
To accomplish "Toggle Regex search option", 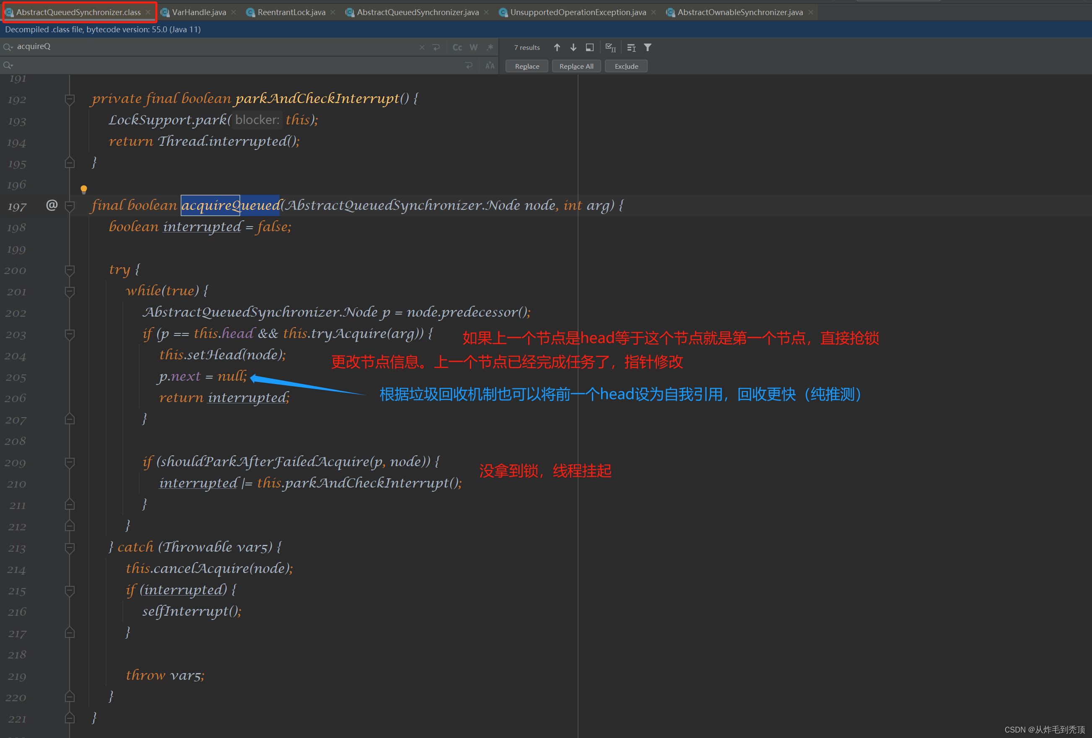I will click(x=490, y=47).
